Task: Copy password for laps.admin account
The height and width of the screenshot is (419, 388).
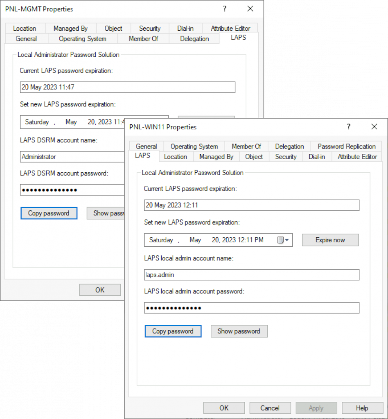Action: [x=173, y=331]
